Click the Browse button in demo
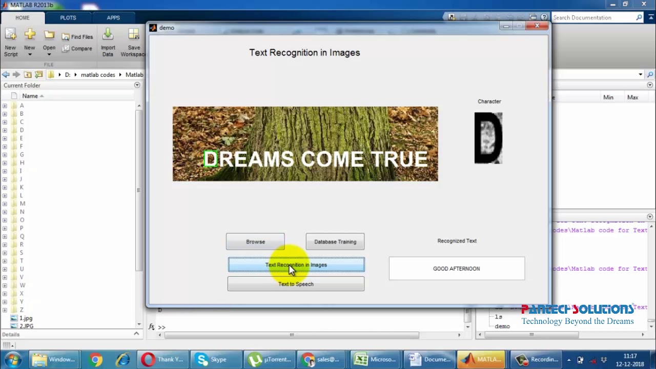656x369 pixels. pyautogui.click(x=255, y=242)
